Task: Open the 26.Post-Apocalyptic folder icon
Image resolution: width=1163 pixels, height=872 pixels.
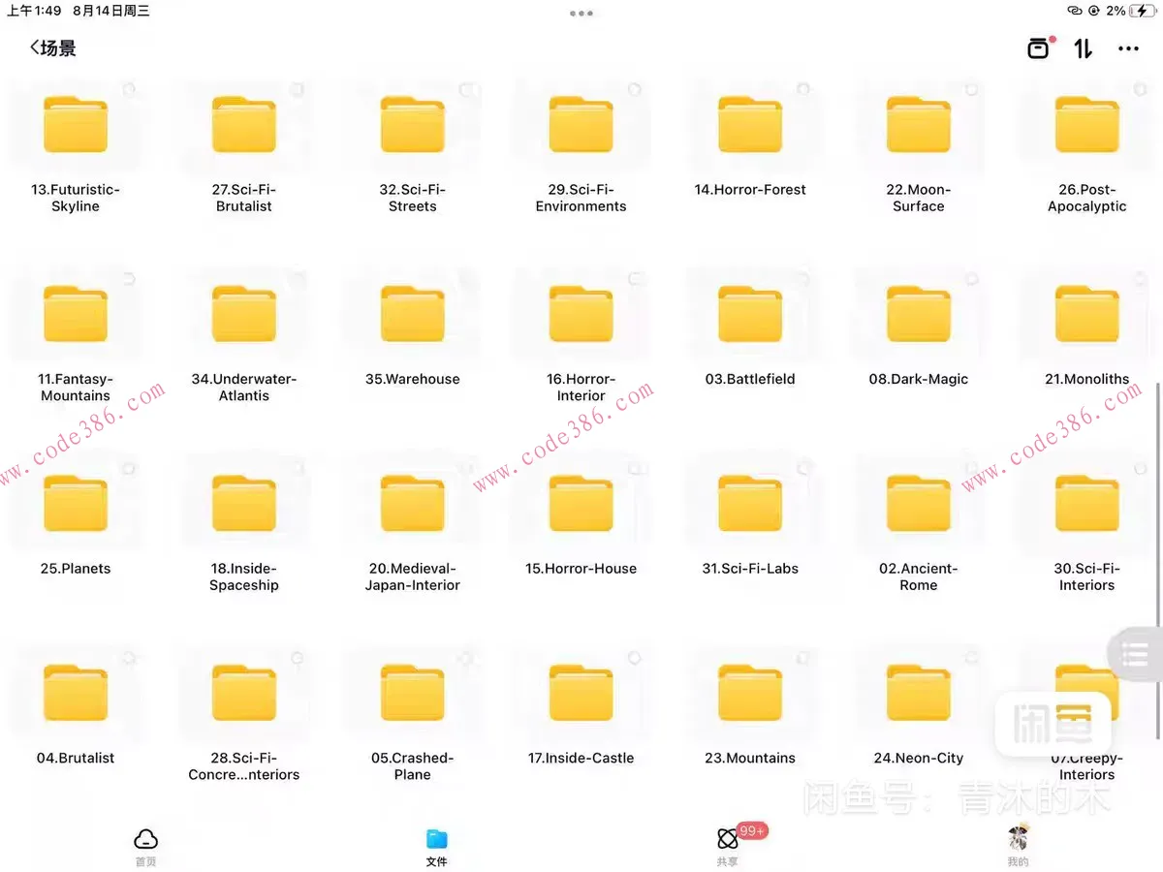Action: click(x=1087, y=124)
